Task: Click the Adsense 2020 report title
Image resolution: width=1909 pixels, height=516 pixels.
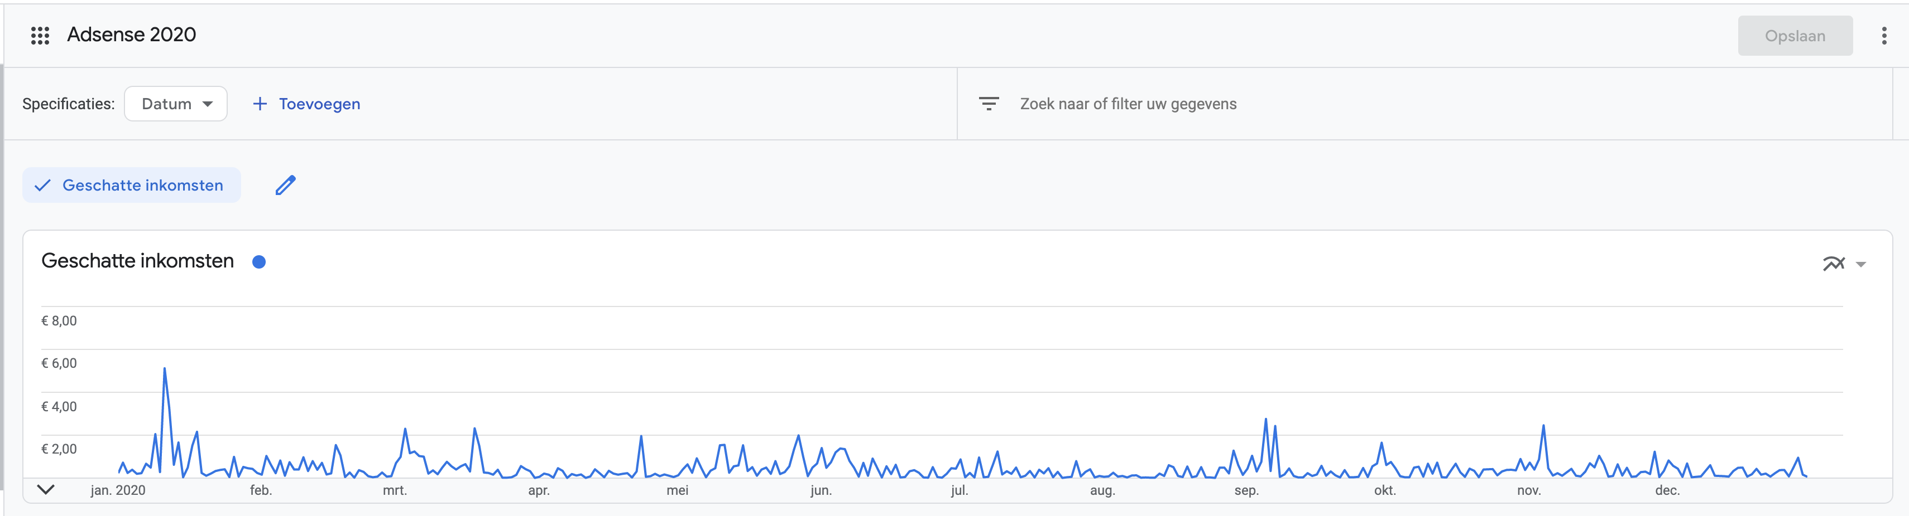Action: [x=131, y=35]
